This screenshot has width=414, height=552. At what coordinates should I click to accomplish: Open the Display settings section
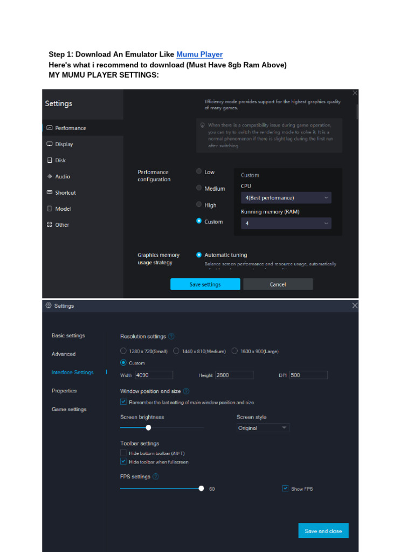pos(82,144)
